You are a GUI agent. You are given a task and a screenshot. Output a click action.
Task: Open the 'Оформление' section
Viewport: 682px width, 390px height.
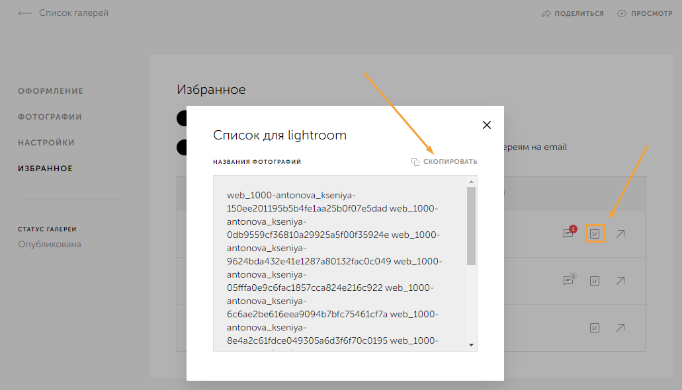pyautogui.click(x=51, y=91)
